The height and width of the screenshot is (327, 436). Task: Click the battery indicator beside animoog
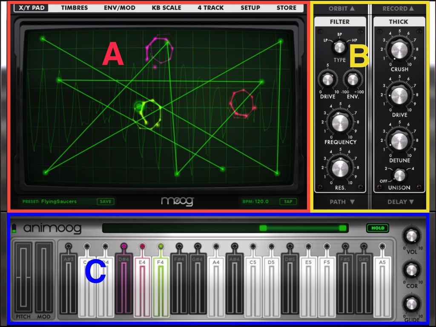pos(14,228)
